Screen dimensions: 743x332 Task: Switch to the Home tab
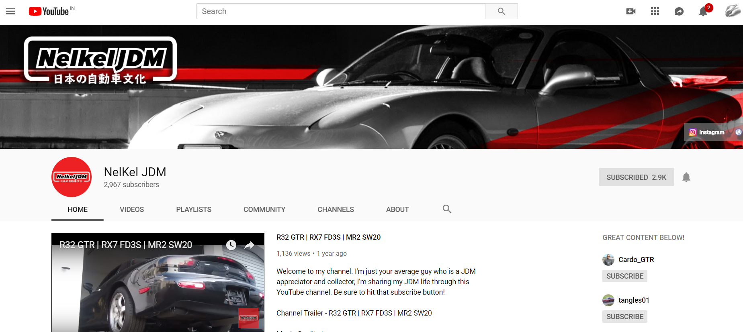(78, 210)
